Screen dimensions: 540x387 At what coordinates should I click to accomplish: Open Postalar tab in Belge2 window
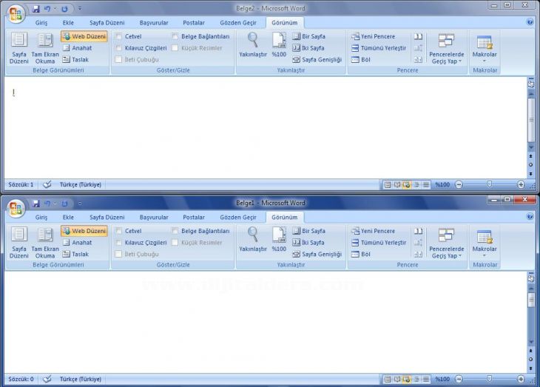(x=194, y=23)
